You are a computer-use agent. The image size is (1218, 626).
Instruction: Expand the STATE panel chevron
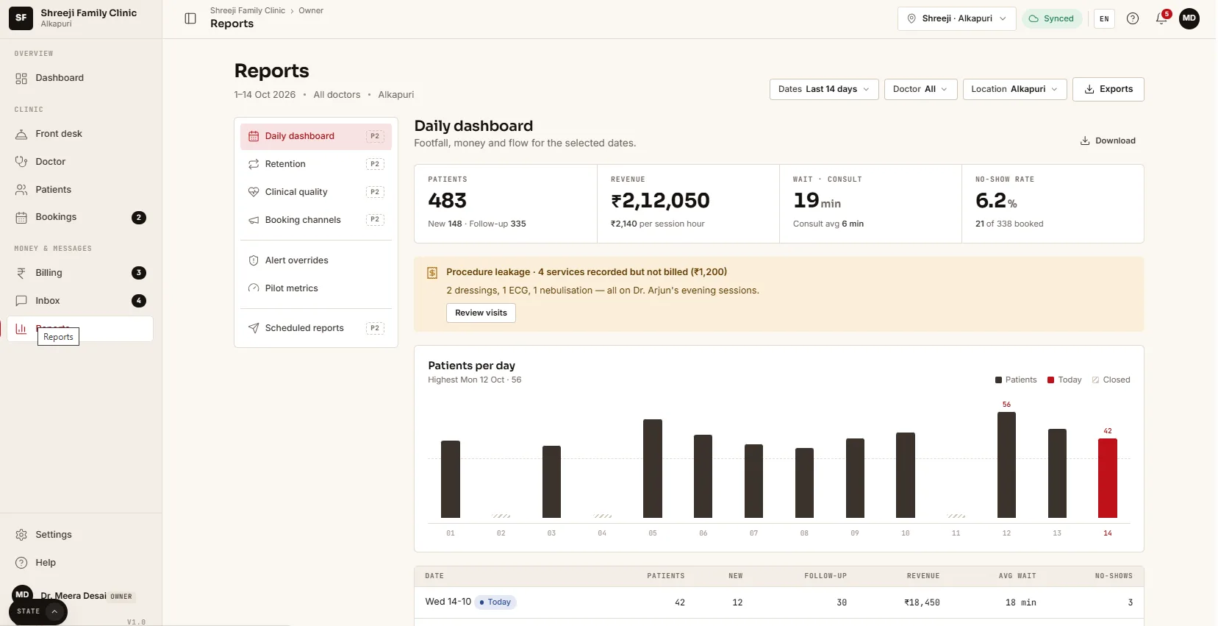pyautogui.click(x=54, y=611)
